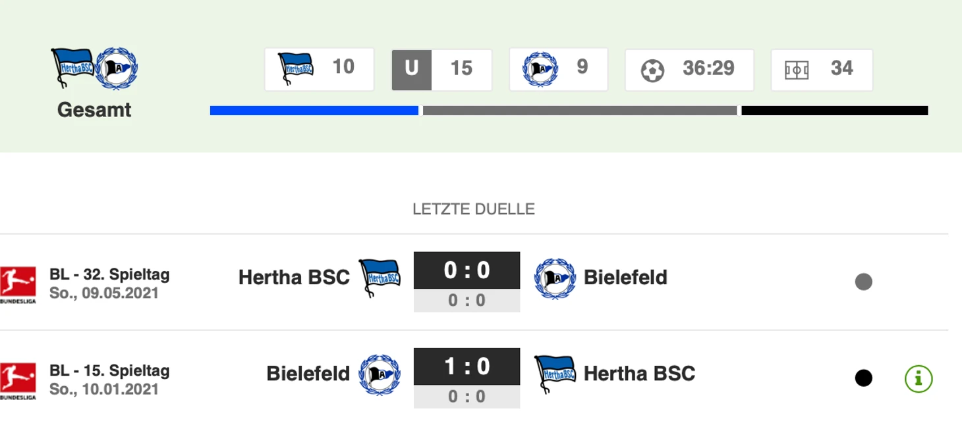
Task: Click the Gesamt label
Action: 94,109
